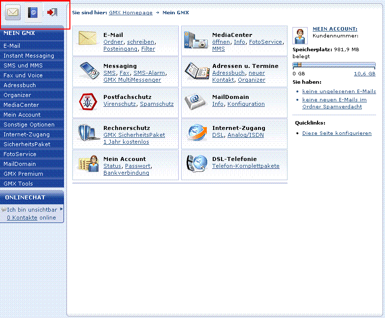
Task: Click the DSL-Telefonie phone globe icon
Action: 196,163
